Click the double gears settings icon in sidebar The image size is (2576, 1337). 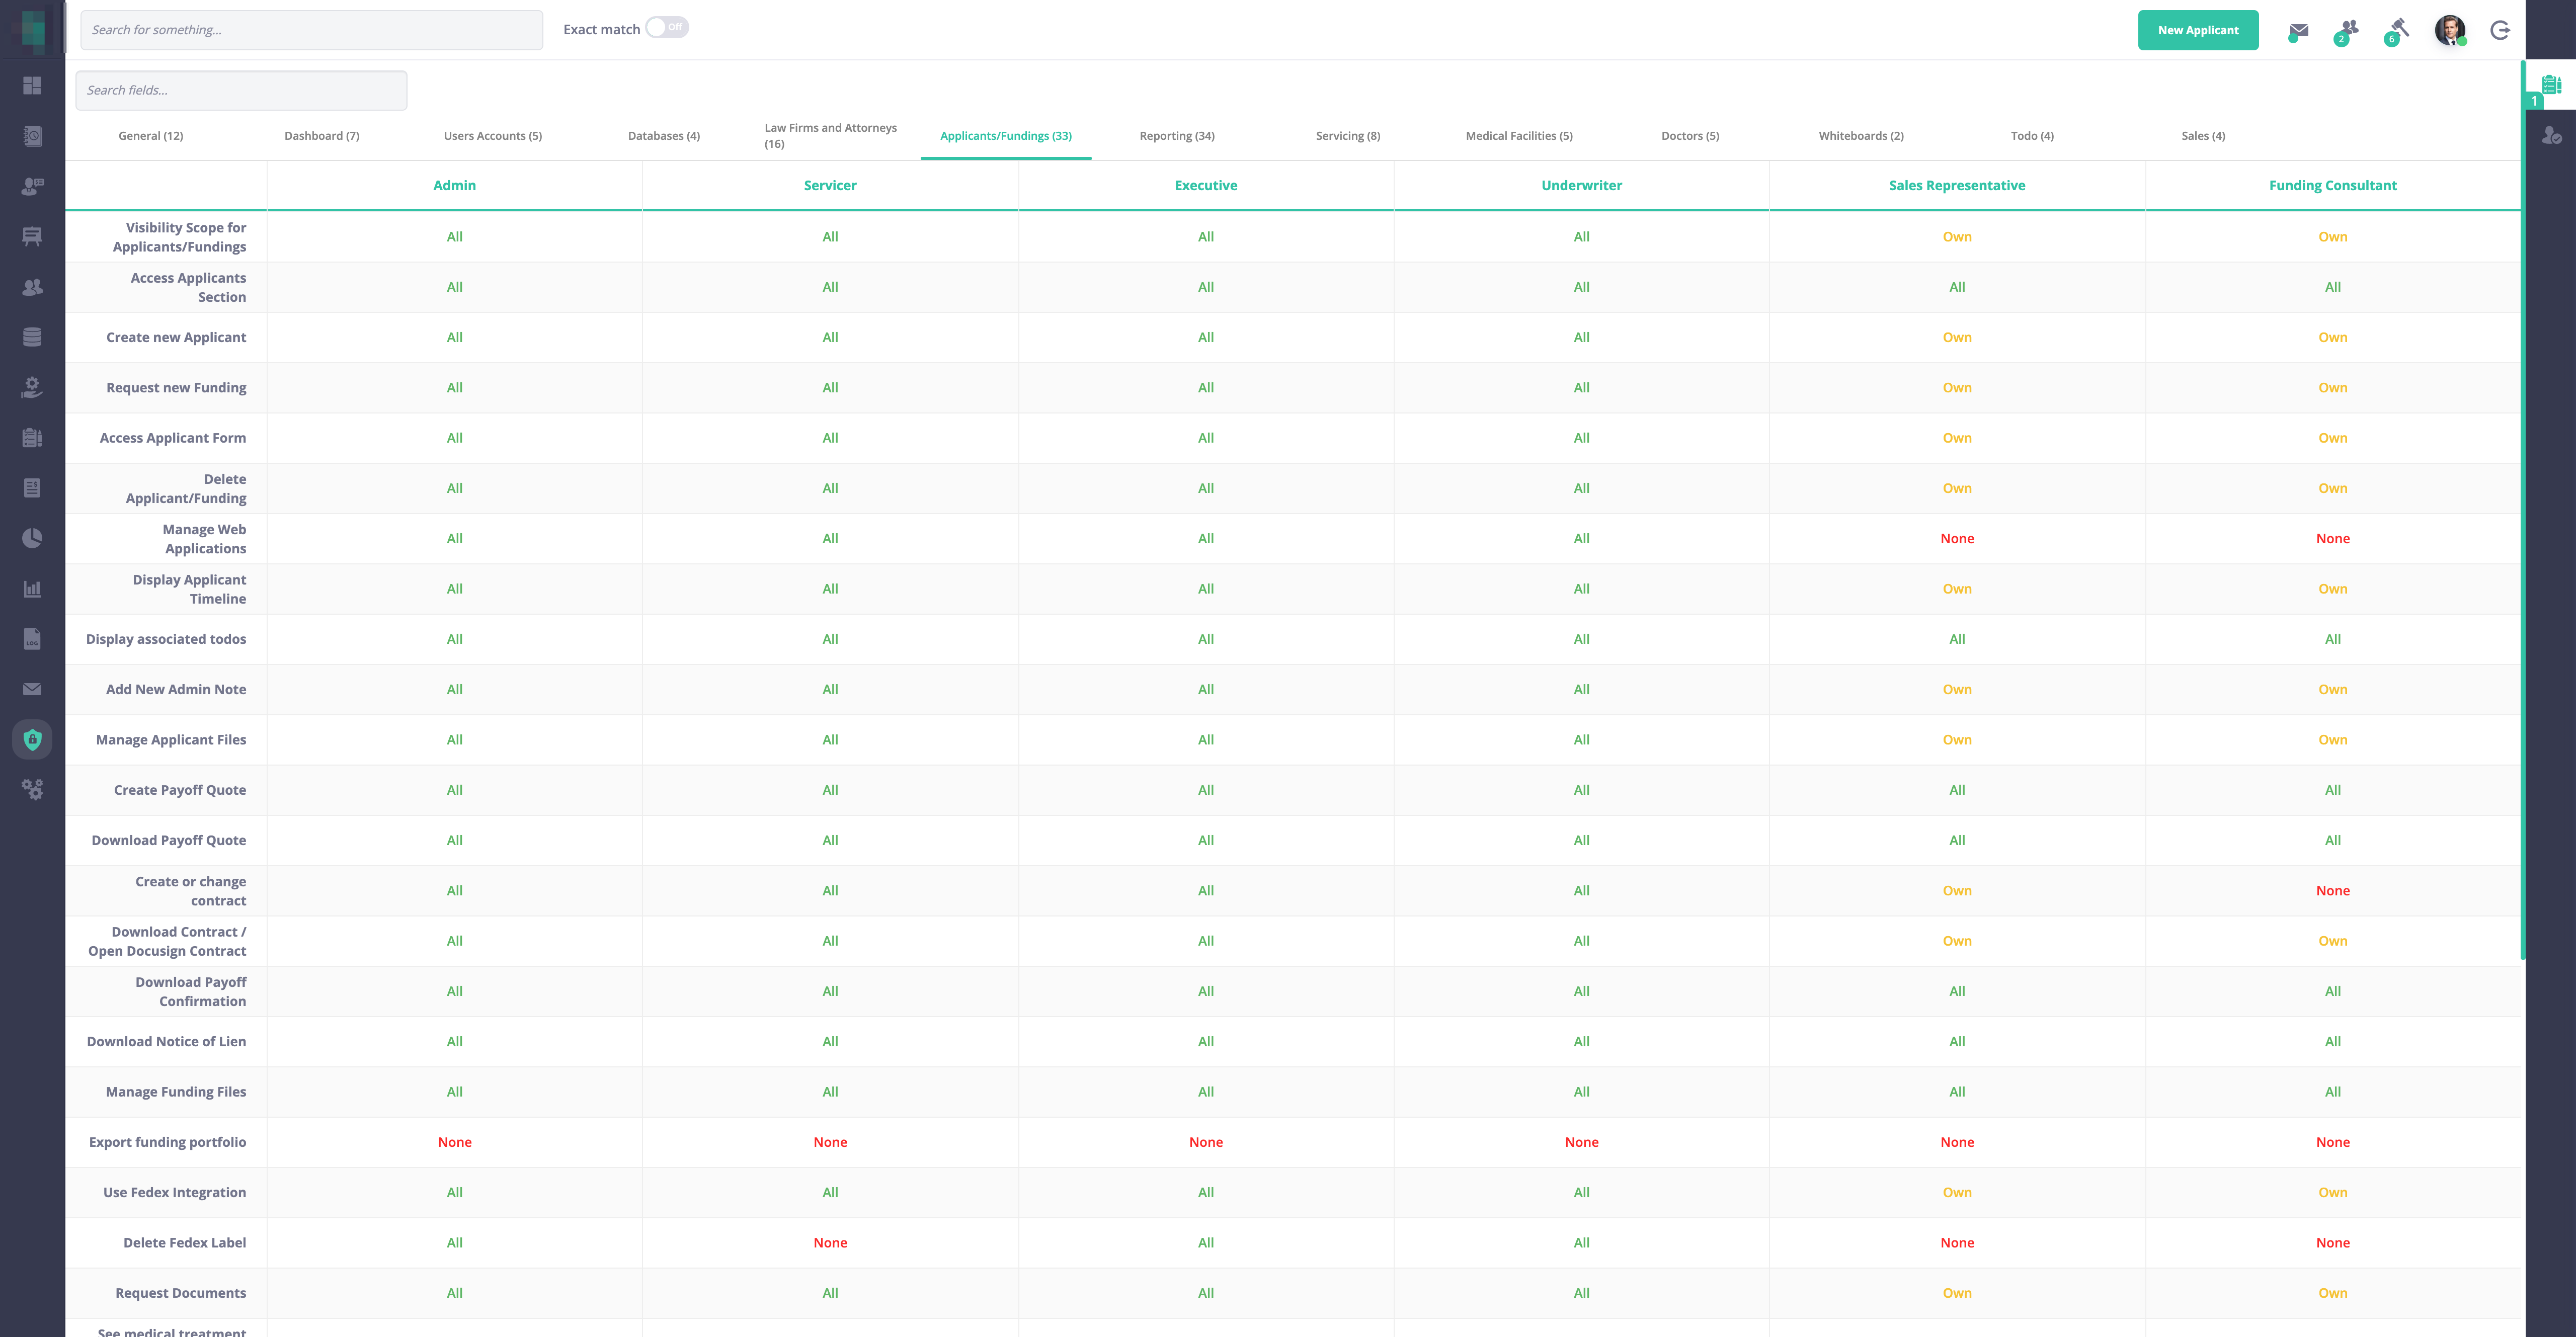pyautogui.click(x=32, y=790)
